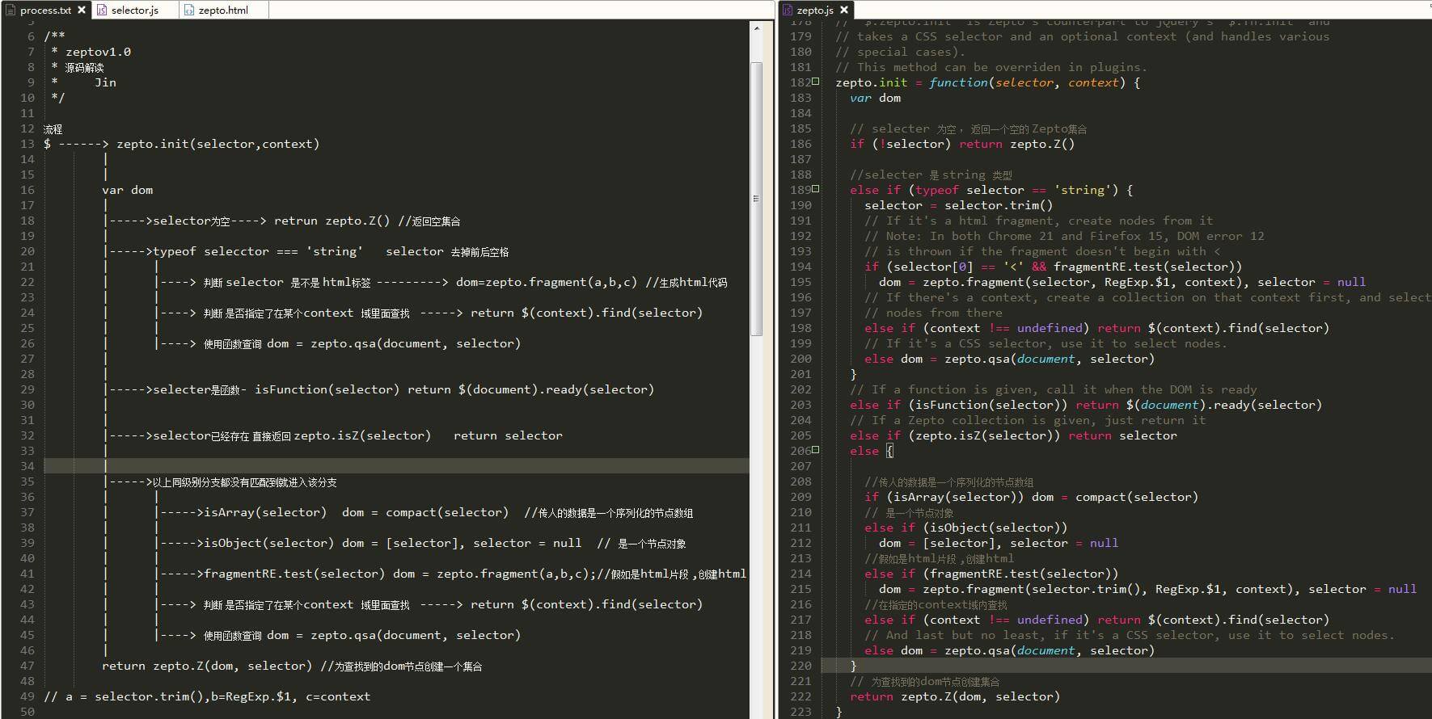Click 'zepto.fragment(selector, RegExp.$1, context)' line 195
1432x719 pixels.
pyautogui.click(x=1084, y=282)
